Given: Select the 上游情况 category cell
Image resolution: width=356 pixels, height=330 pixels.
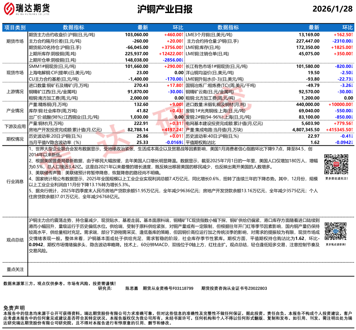Looking at the screenshot, I should pos(15,91).
